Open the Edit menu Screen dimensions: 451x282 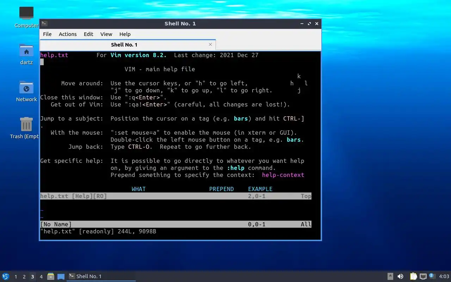[88, 34]
